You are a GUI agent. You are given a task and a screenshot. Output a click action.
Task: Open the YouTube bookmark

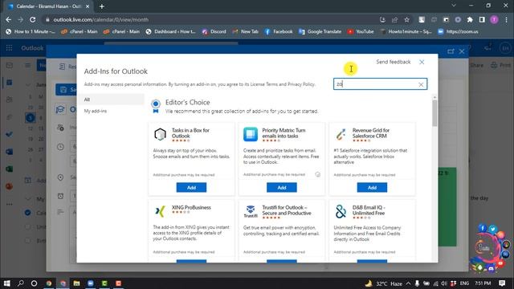pyautogui.click(x=361, y=31)
